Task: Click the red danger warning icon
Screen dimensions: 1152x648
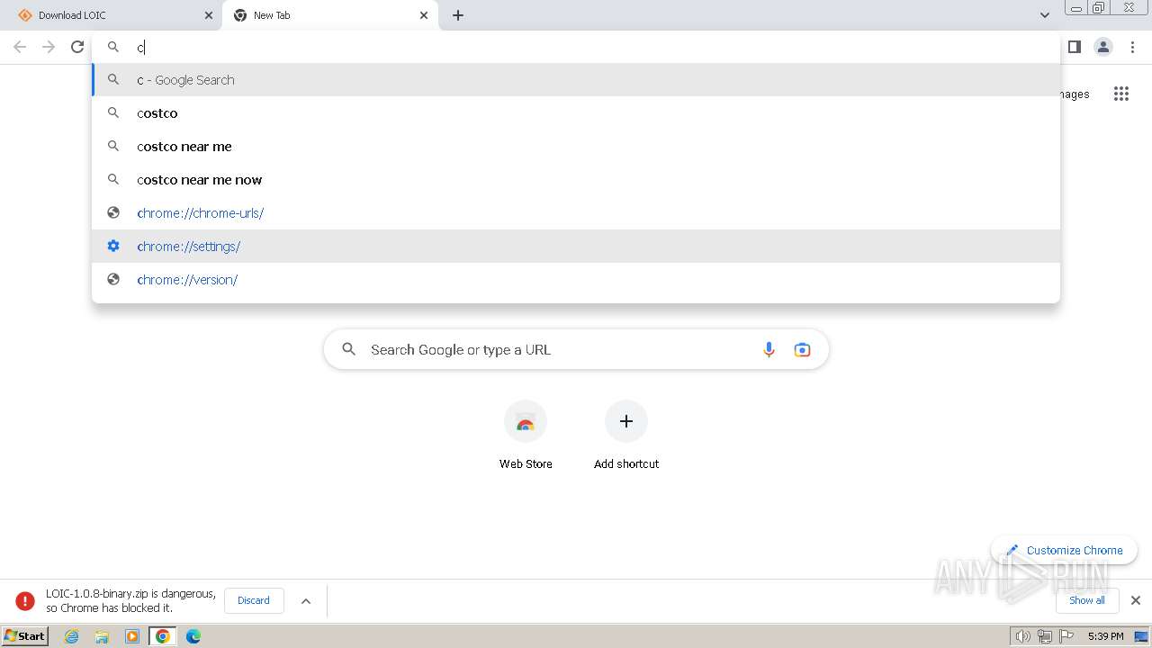Action: click(x=25, y=600)
